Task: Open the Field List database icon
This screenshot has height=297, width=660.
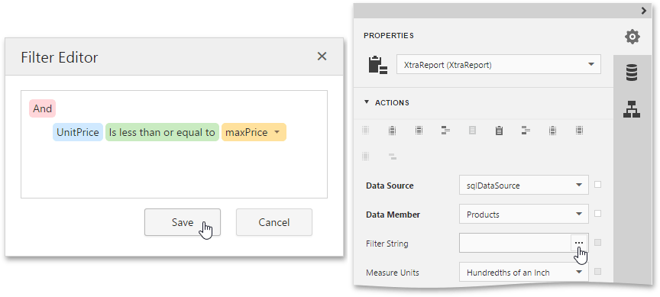Action: [632, 73]
